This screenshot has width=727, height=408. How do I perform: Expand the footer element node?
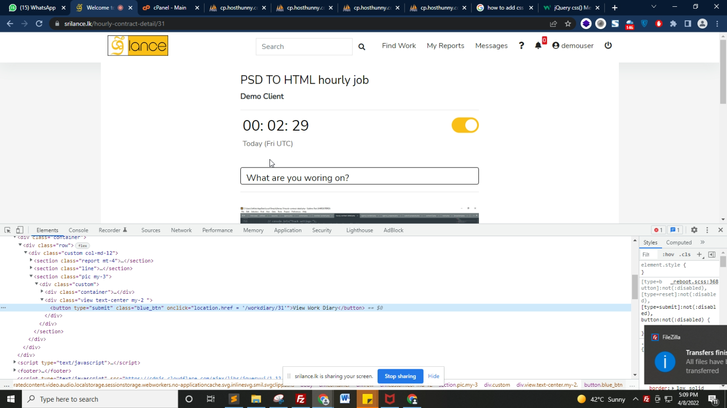[x=15, y=371]
